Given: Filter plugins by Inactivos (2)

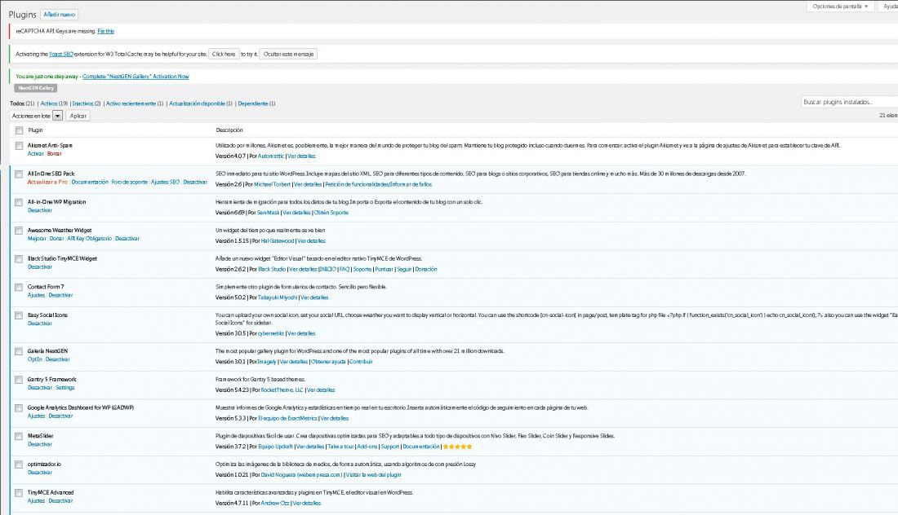Looking at the screenshot, I should 87,104.
